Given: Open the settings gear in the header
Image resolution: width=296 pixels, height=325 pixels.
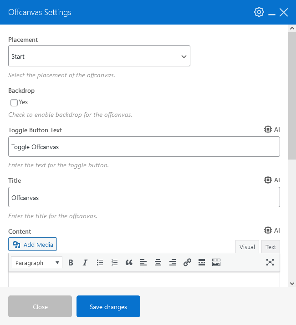Looking at the screenshot, I should pyautogui.click(x=259, y=12).
